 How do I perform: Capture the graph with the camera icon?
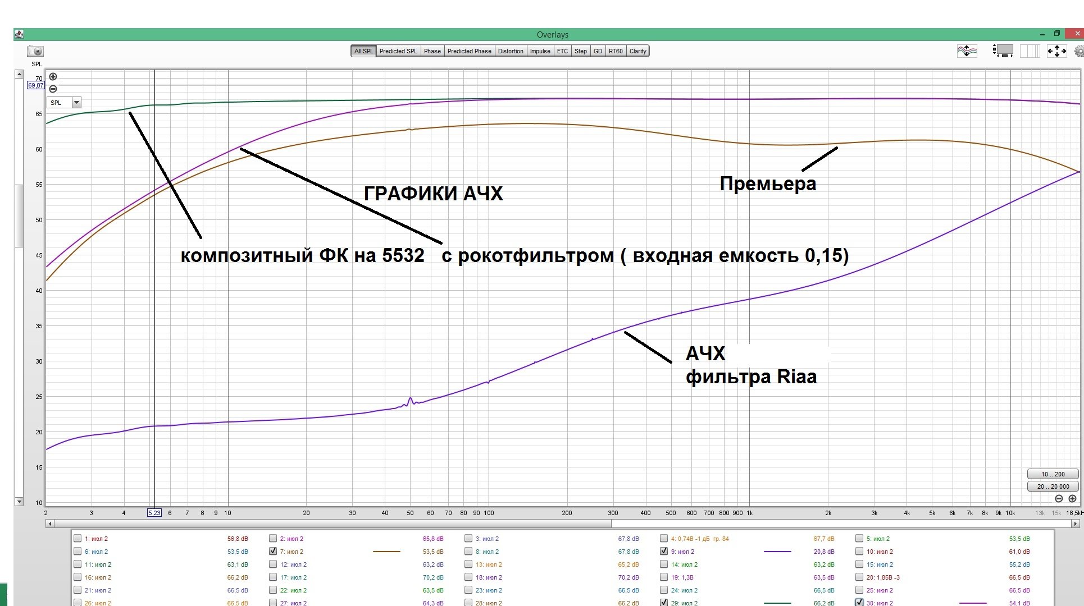tap(35, 51)
